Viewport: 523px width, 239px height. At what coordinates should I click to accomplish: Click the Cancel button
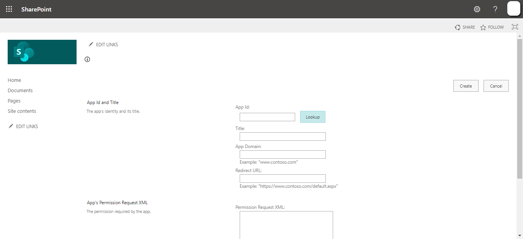tap(496, 86)
